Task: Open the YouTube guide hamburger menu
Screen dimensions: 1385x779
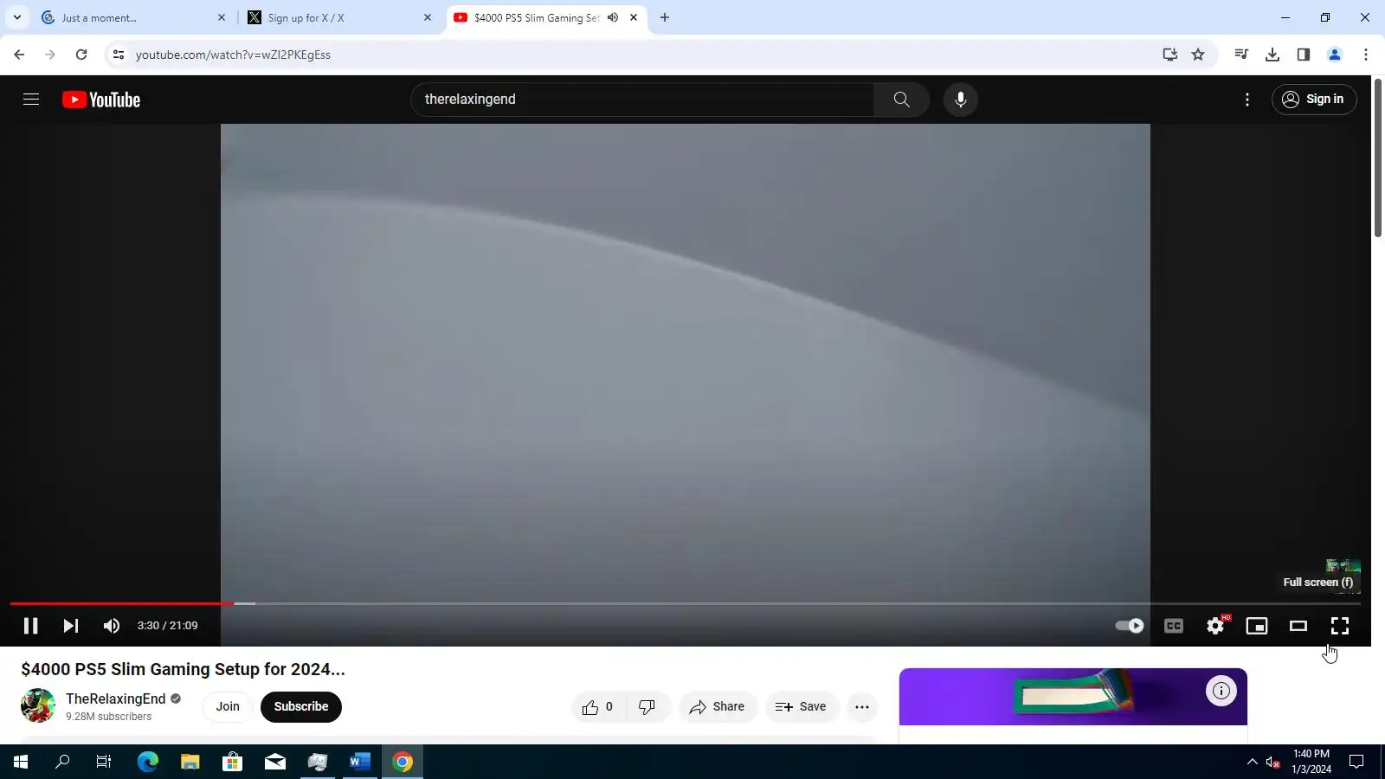Action: [x=31, y=100]
